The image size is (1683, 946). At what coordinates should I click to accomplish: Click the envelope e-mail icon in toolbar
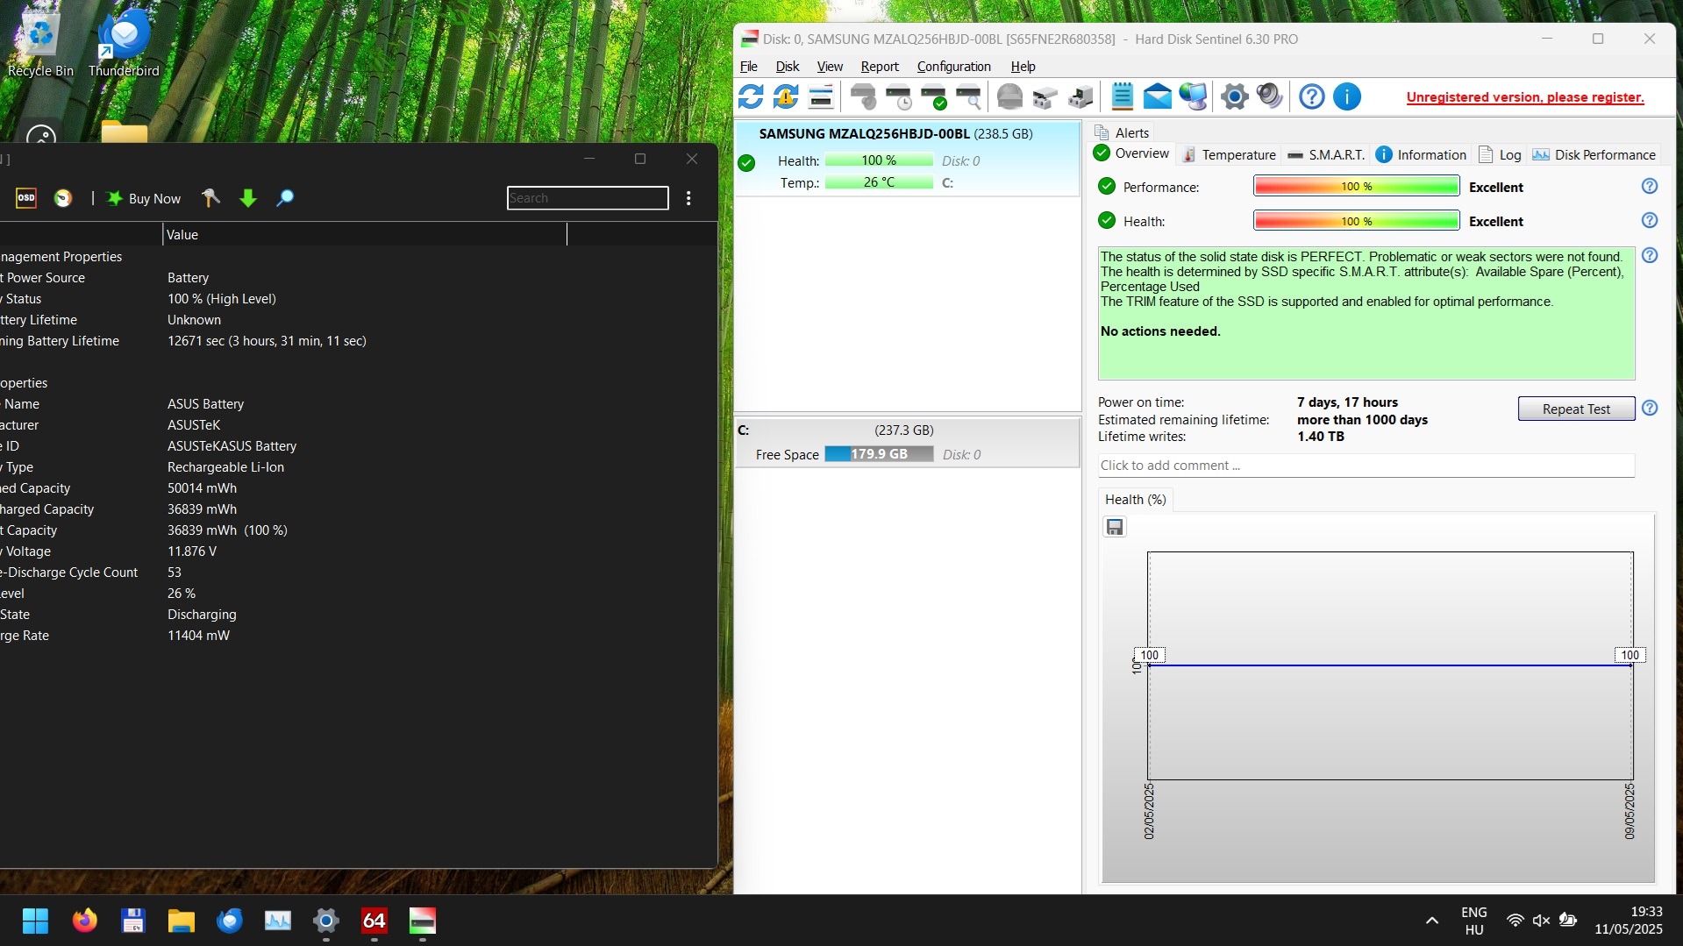click(1158, 96)
